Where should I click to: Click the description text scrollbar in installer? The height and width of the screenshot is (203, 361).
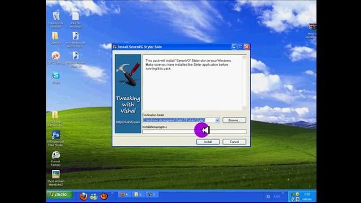click(244, 82)
